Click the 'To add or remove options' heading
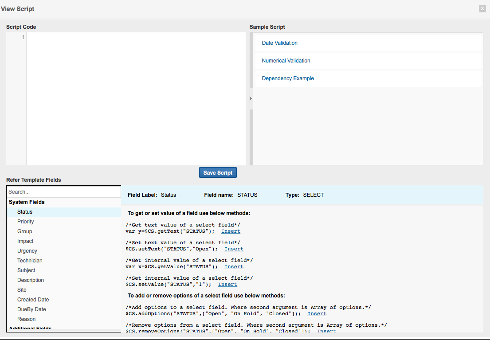 [206, 296]
